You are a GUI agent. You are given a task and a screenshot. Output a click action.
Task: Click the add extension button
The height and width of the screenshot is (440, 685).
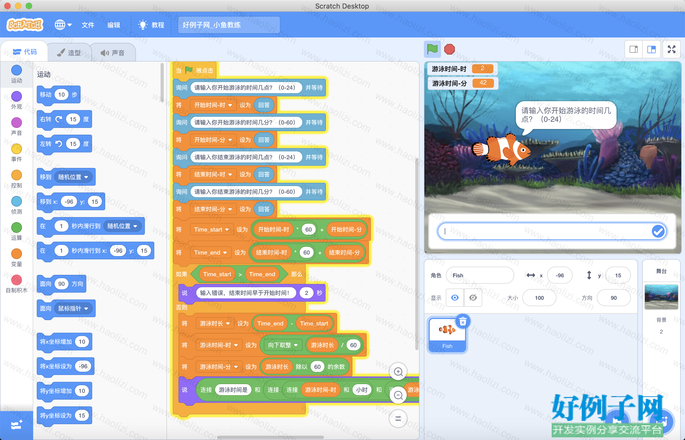coord(17,425)
